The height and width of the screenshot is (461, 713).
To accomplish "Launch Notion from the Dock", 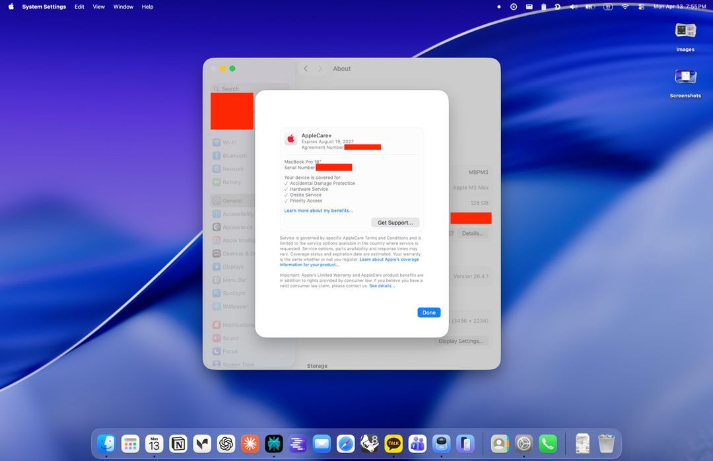I will (x=178, y=443).
